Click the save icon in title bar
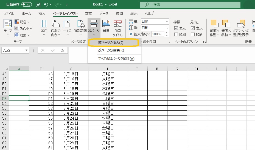The image size is (255, 150). (x=38, y=5)
